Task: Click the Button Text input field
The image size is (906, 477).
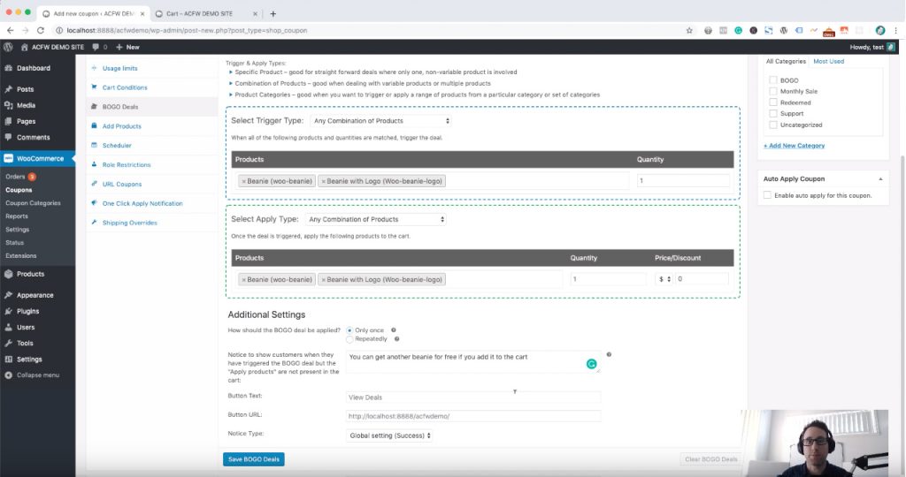Action: (473, 397)
